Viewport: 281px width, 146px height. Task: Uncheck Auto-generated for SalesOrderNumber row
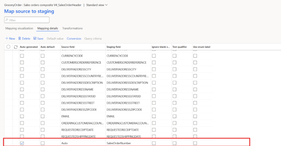[x=22, y=143]
